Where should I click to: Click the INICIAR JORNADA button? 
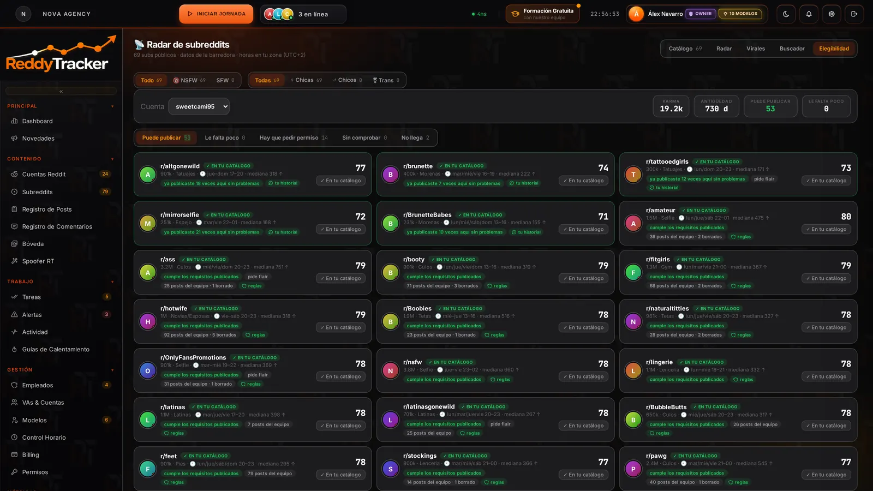pyautogui.click(x=216, y=14)
